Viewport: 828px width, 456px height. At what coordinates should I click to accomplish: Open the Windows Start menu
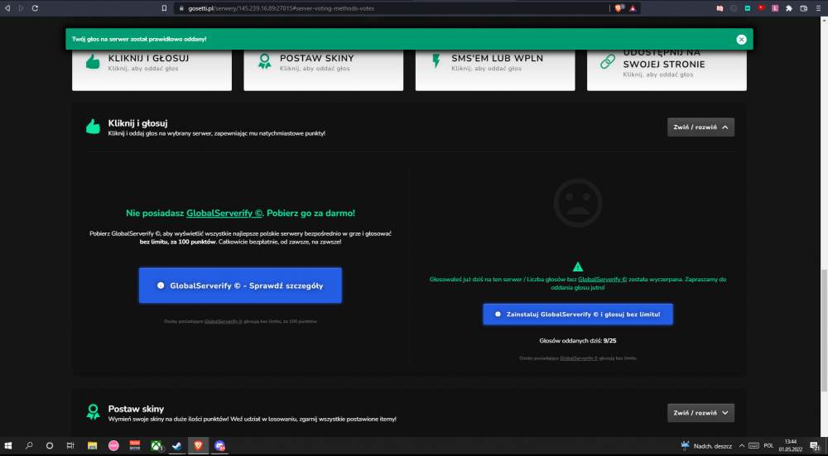[x=8, y=446]
